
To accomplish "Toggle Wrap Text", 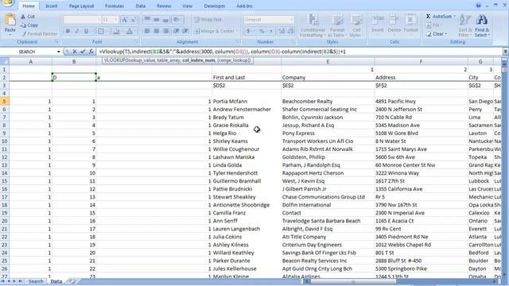I will 208,19.
